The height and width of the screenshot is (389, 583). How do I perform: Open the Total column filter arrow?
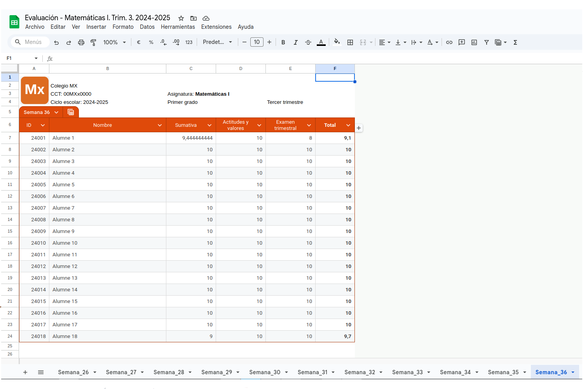pyautogui.click(x=348, y=125)
